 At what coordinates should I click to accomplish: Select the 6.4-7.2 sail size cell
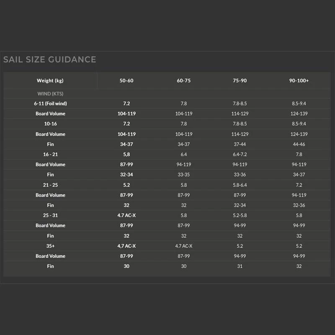[240, 155]
